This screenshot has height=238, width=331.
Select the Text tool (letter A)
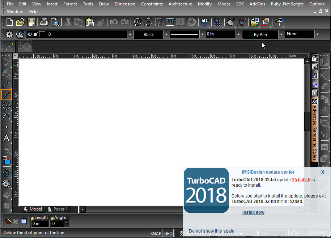click(x=7, y=139)
